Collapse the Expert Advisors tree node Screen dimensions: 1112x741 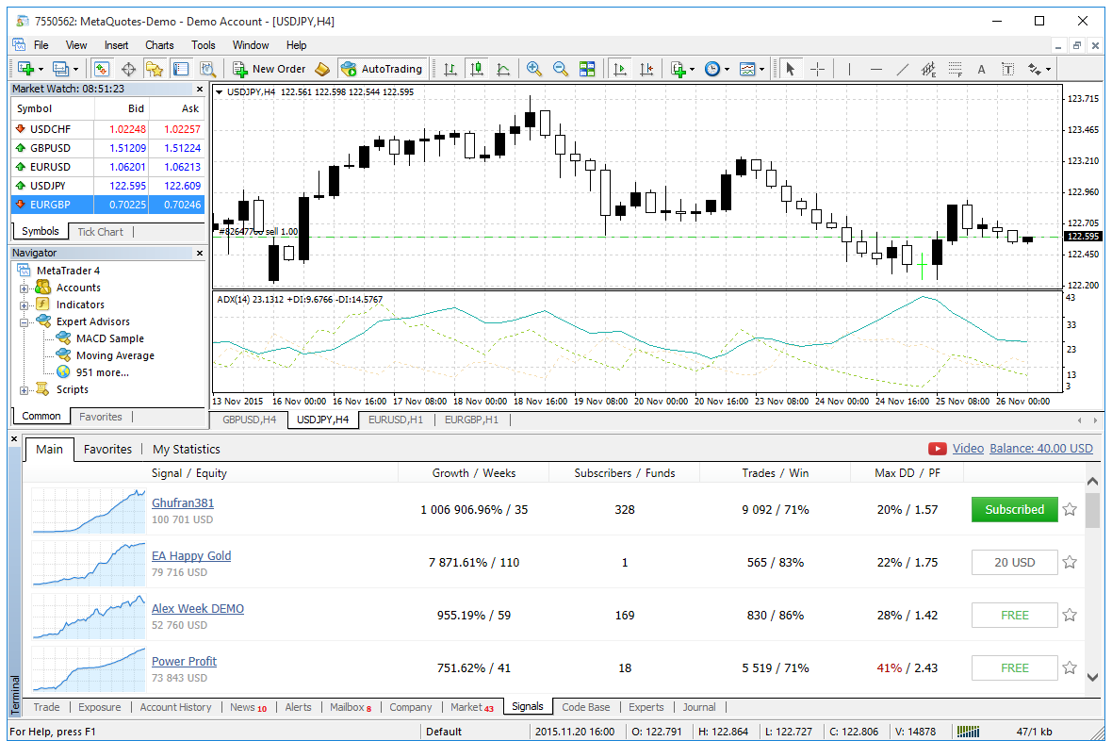pos(25,322)
